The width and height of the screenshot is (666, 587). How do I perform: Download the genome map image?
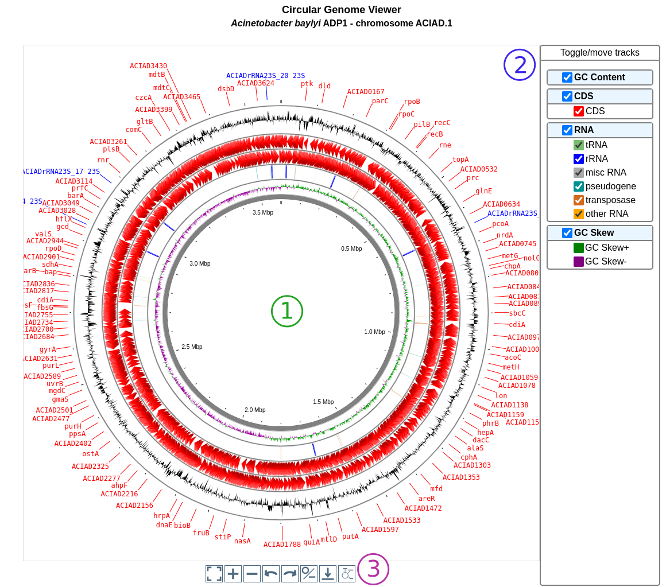click(x=327, y=573)
